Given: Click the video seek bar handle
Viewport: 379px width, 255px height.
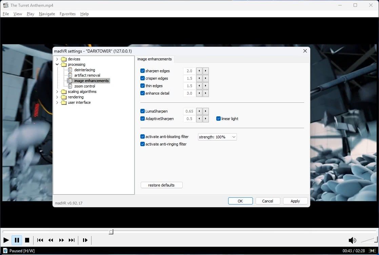Looking at the screenshot, I should pos(111,232).
